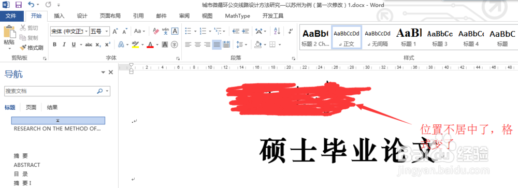Image resolution: width=518 pixels, height=188 pixels.
Task: Toggle superscript formatting
Action: [108, 45]
